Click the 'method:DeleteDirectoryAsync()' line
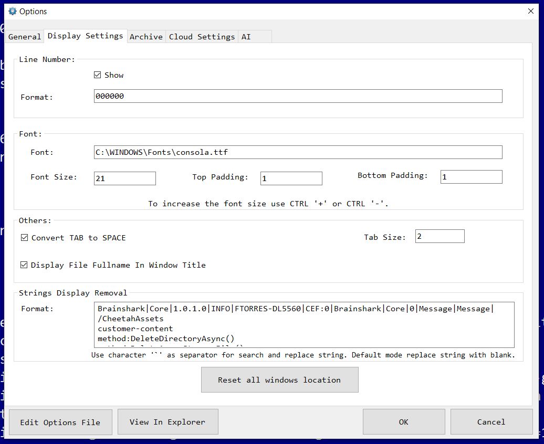 166,339
